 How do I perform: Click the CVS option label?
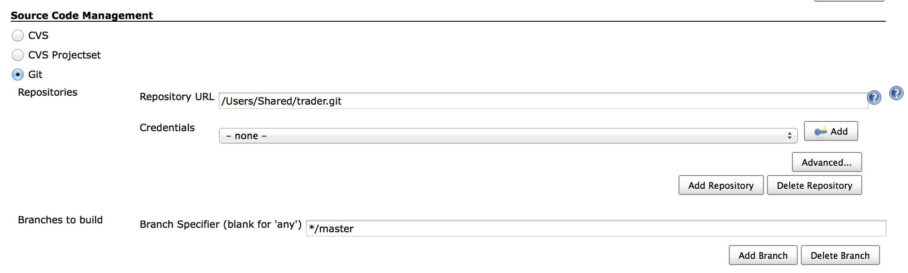click(x=38, y=35)
